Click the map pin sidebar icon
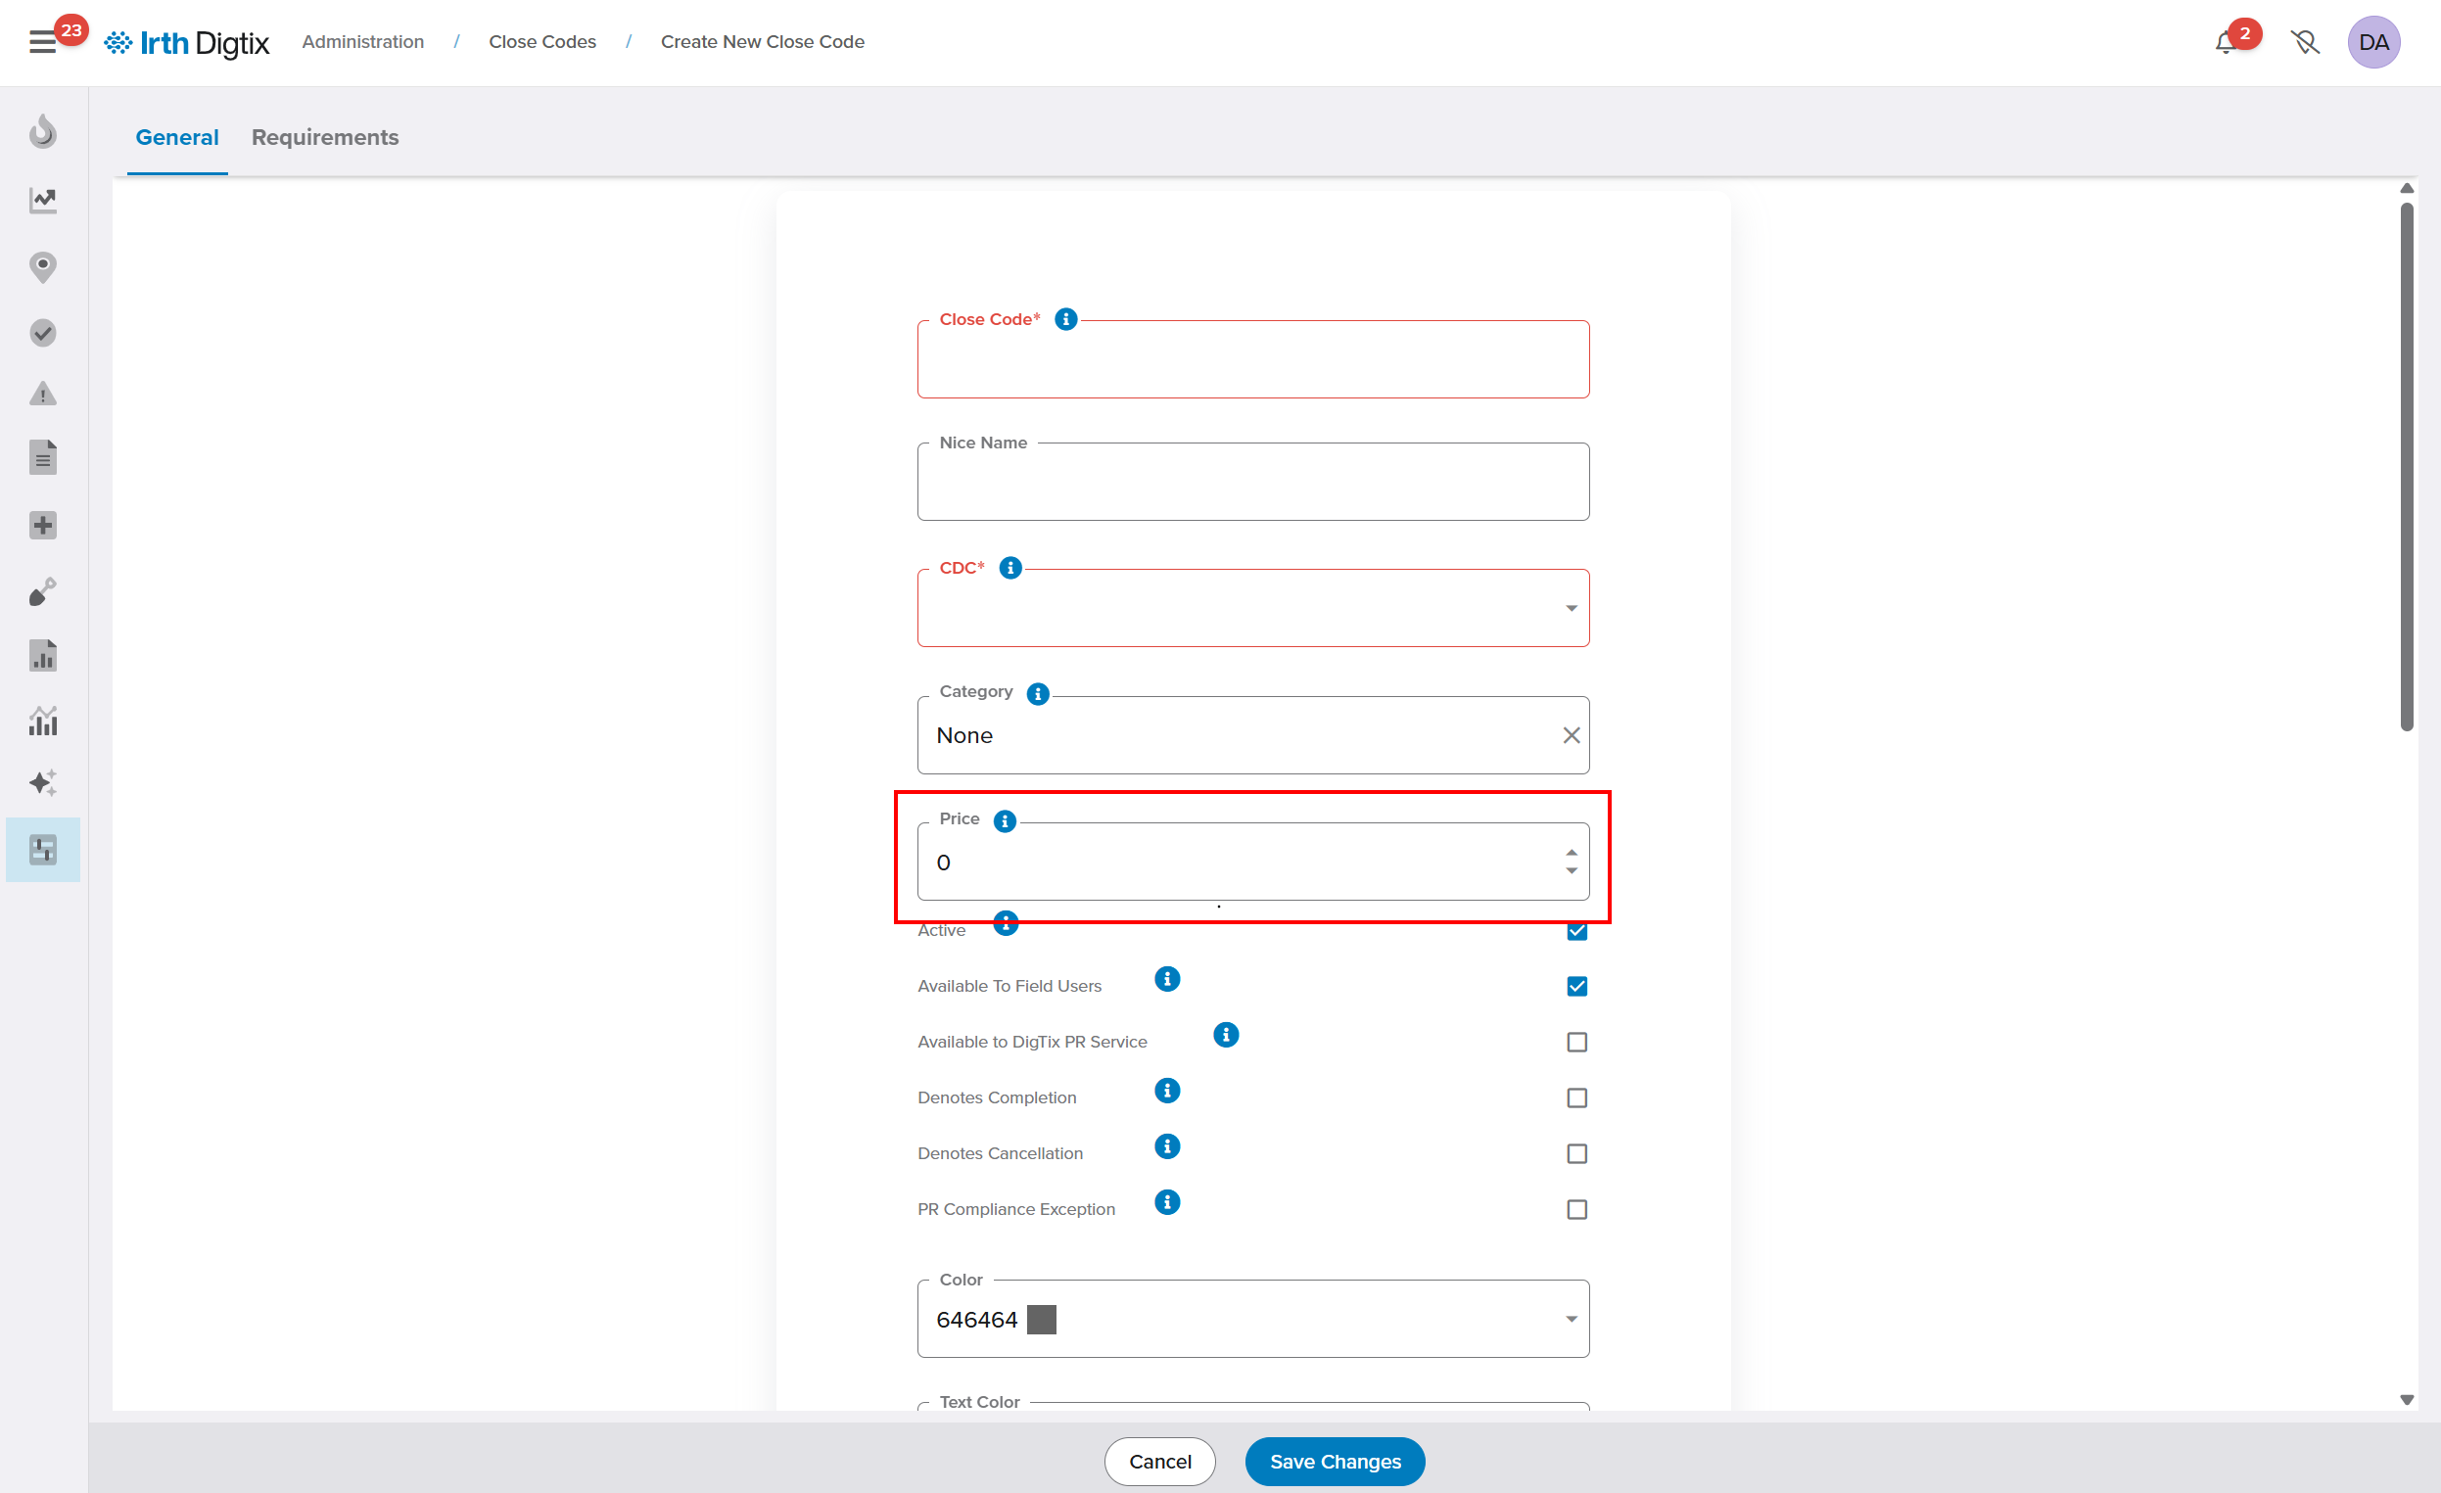The image size is (2441, 1493). 43,266
